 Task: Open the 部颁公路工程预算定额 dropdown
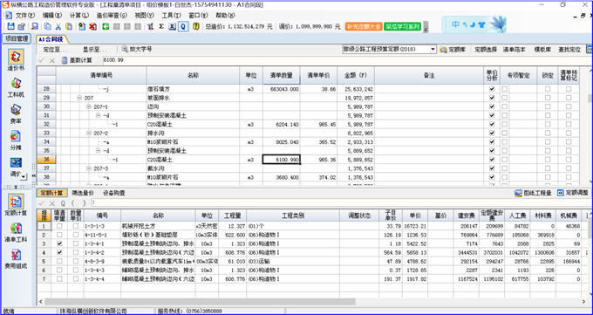(x=433, y=49)
